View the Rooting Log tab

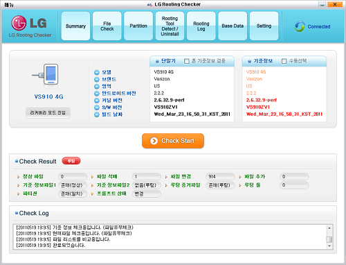[201, 26]
